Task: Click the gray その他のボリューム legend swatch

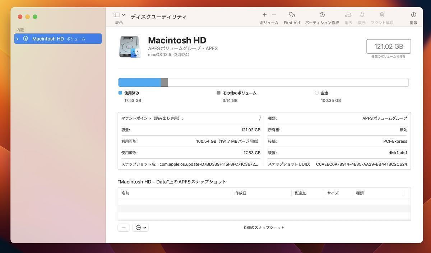Action: click(x=218, y=93)
